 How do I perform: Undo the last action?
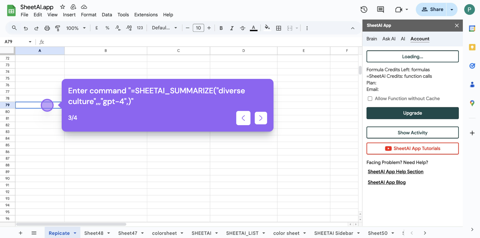click(26, 28)
